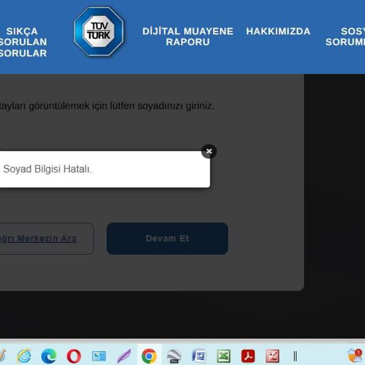This screenshot has width=365, height=365.
Task: Click the 'Soyad Bilgisi Hatalı.' message text
Action: click(48, 169)
